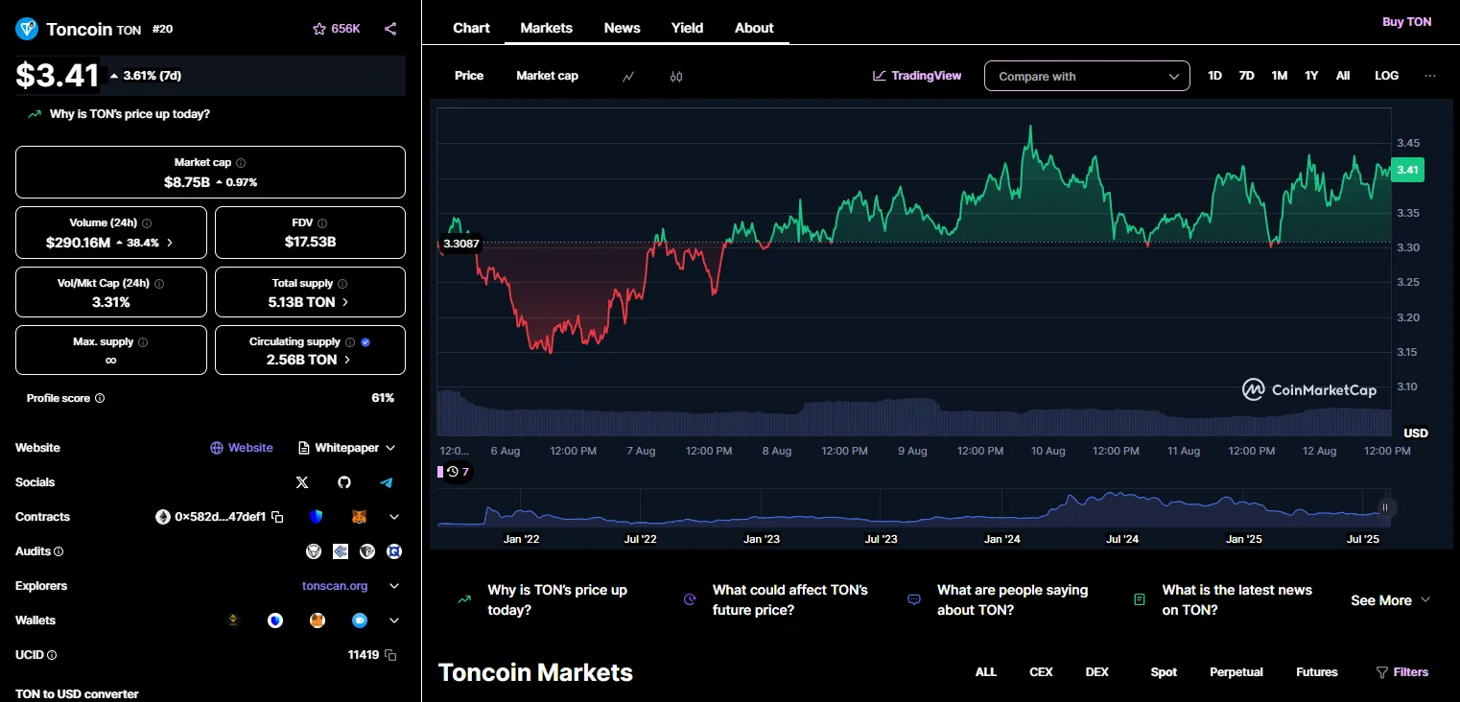Select the 1M time range
The width and height of the screenshot is (1460, 702).
(1279, 76)
